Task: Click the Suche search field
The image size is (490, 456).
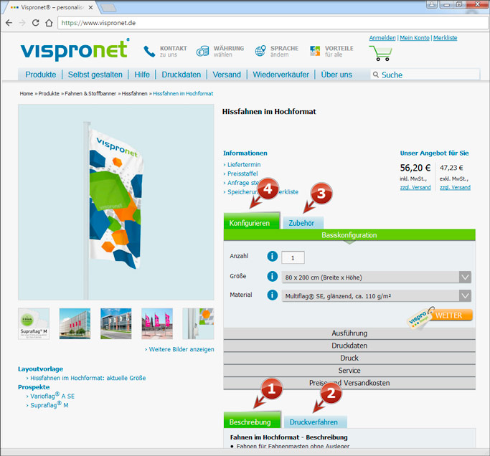Action: coord(425,75)
